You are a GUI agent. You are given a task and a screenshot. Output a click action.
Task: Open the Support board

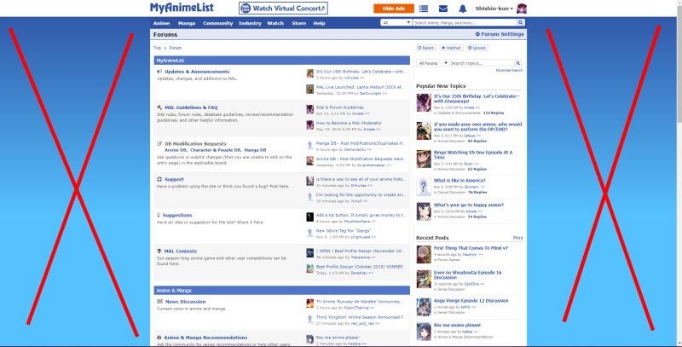pos(174,179)
